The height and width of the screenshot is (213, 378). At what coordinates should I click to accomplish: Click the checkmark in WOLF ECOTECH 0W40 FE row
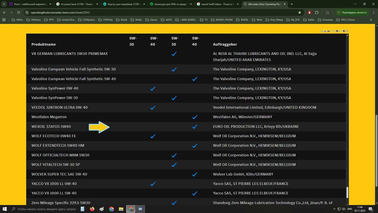(x=153, y=136)
